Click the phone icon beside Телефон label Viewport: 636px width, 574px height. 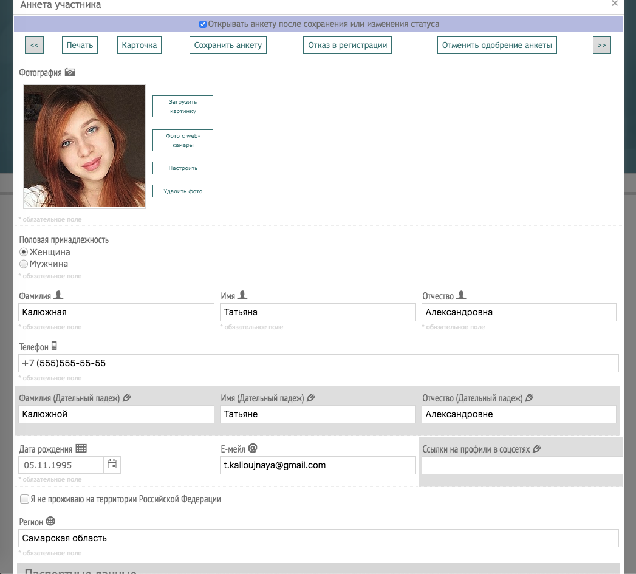click(x=54, y=346)
